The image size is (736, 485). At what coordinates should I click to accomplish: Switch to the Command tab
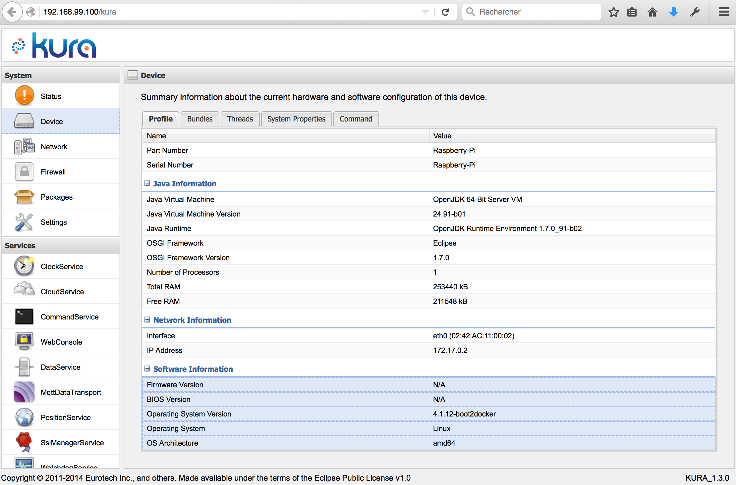(356, 119)
